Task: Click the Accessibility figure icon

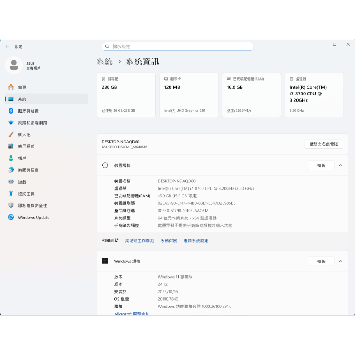Action: pos(11,193)
